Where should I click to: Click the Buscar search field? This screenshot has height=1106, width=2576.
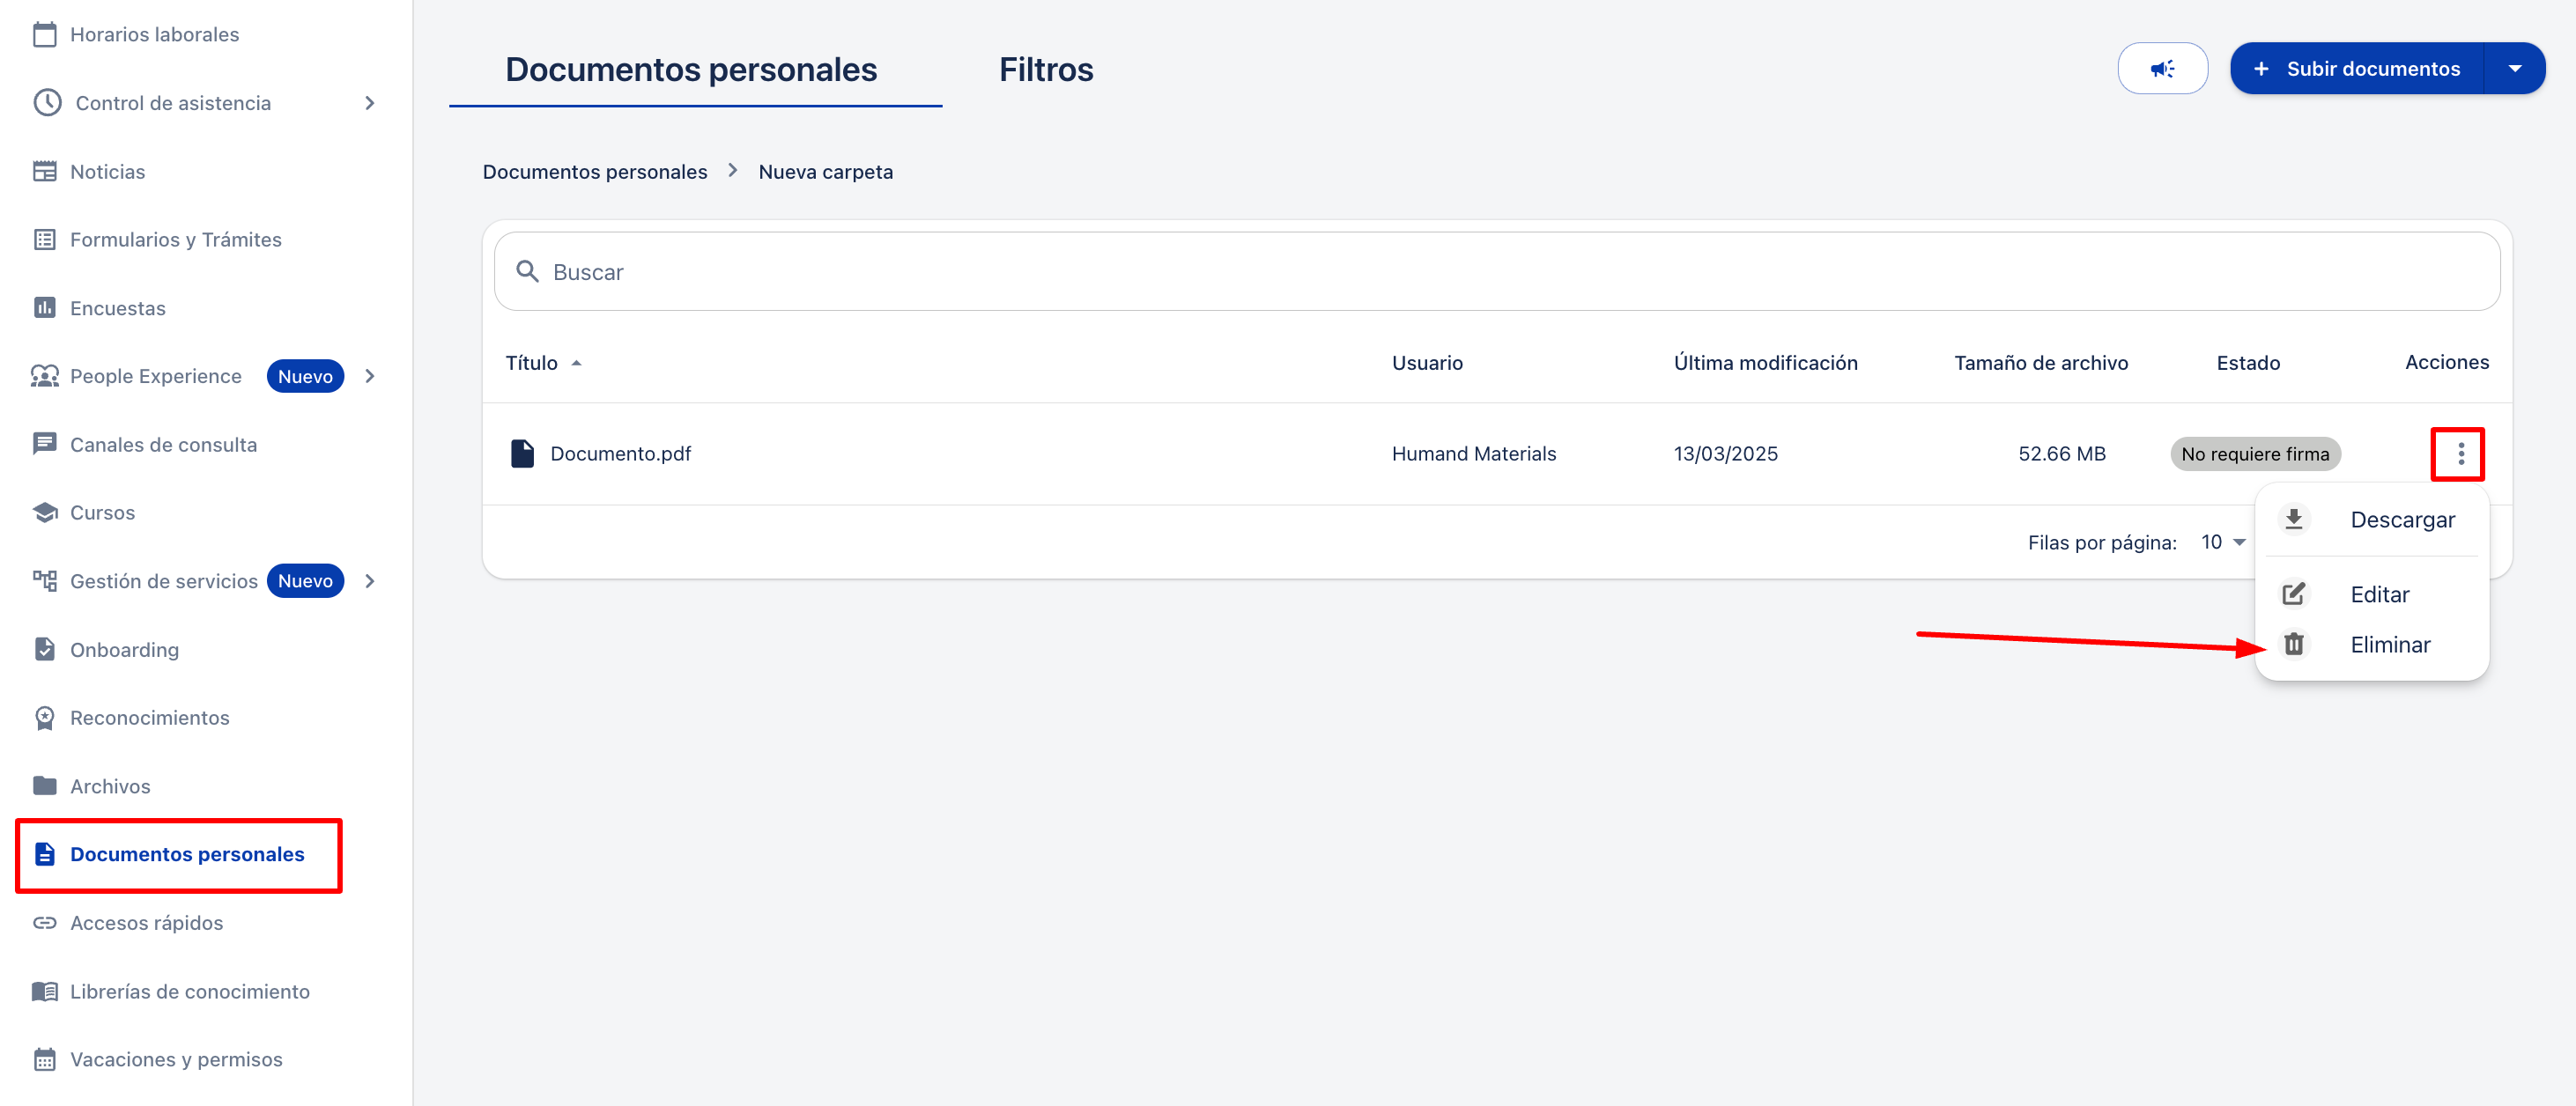coord(1500,272)
